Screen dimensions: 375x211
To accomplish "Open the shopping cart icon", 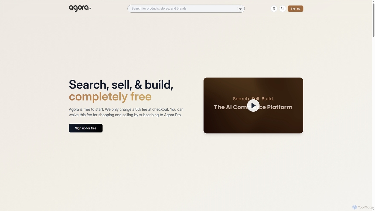I will (282, 8).
